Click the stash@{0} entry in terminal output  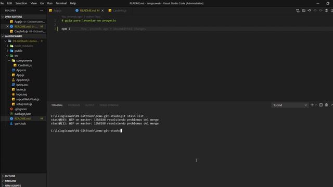click(105, 120)
